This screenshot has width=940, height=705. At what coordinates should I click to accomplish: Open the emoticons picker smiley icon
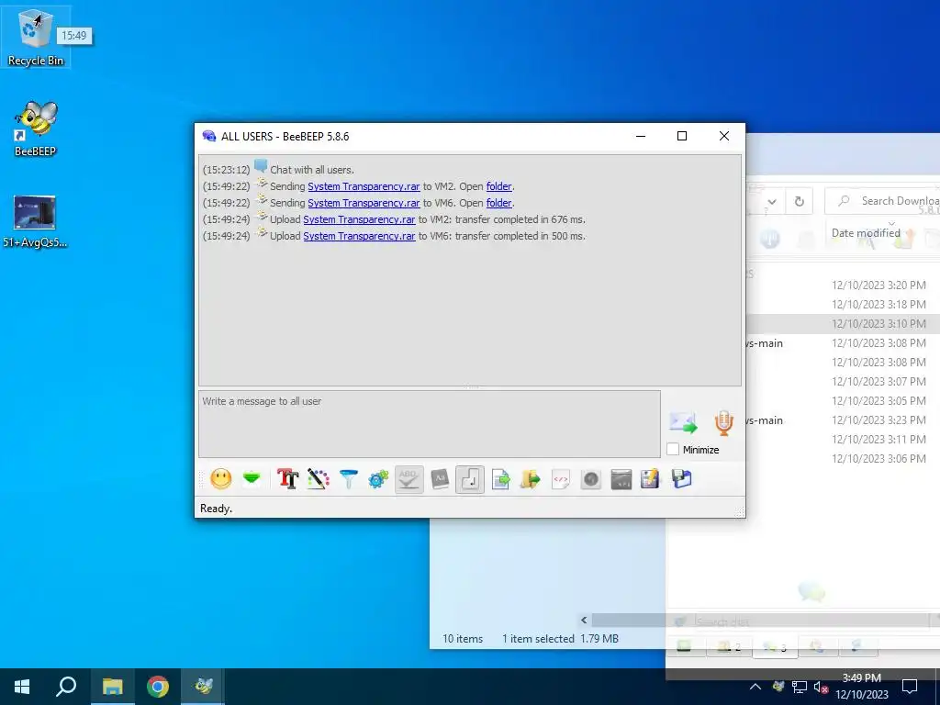click(220, 479)
